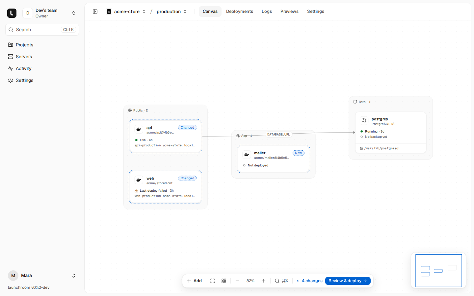Click the Add button in toolbar
This screenshot has height=296, width=474.
194,281
